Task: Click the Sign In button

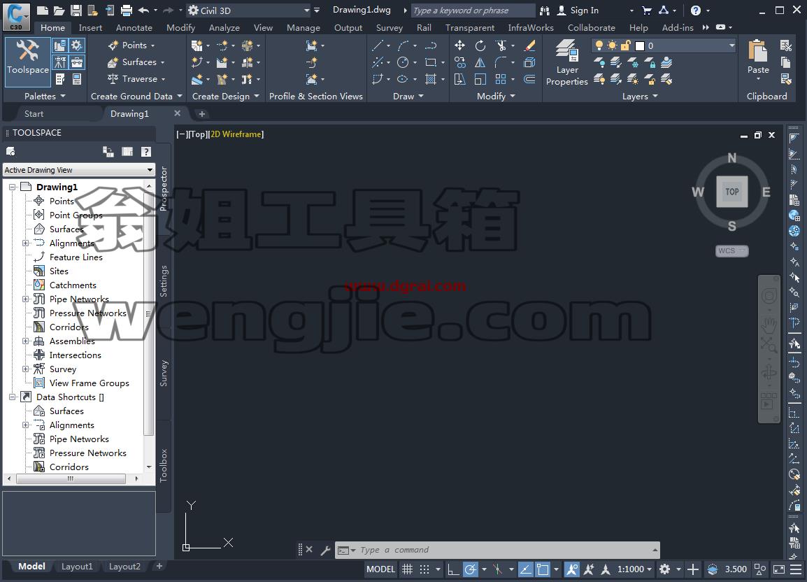Action: click(x=578, y=10)
